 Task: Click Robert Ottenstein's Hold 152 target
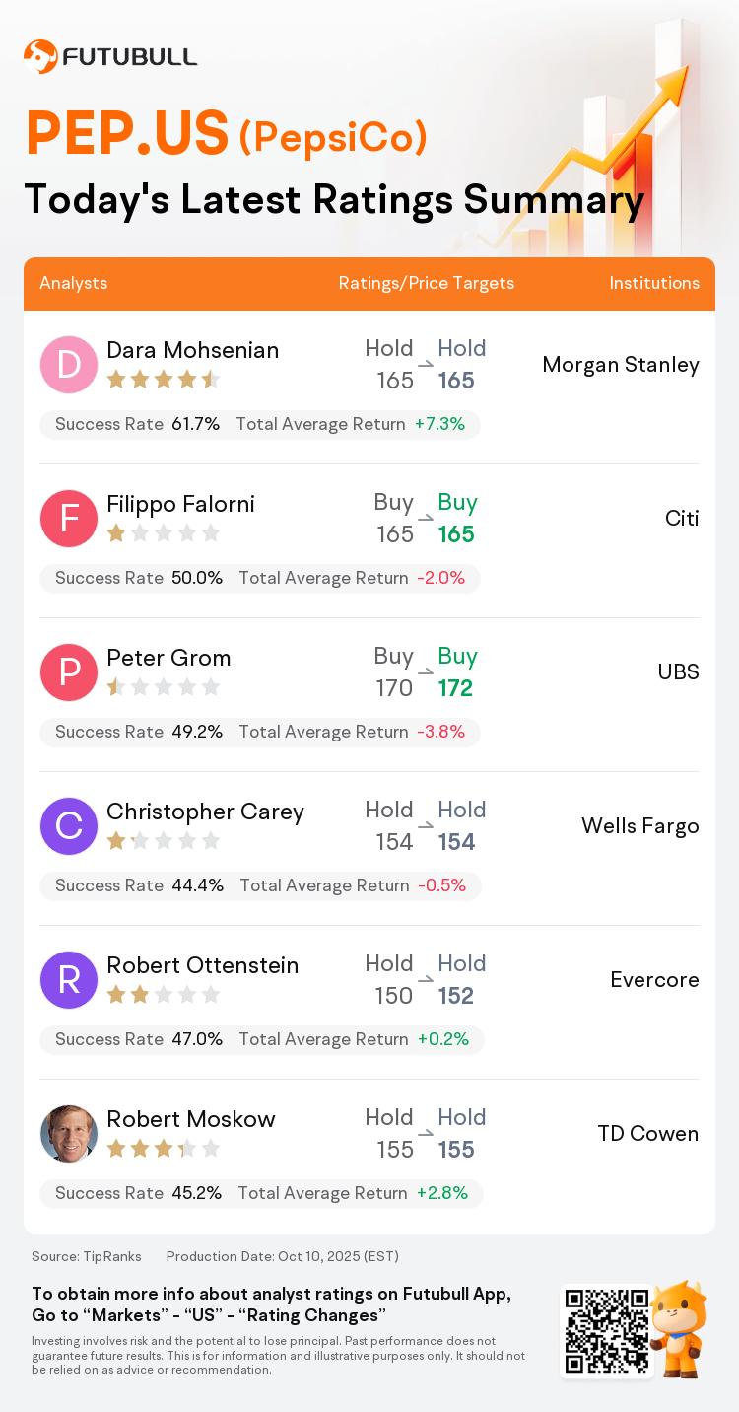coord(457,980)
